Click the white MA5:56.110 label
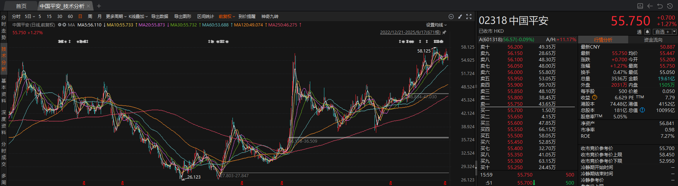This screenshot has height=186, width=678. (89, 25)
